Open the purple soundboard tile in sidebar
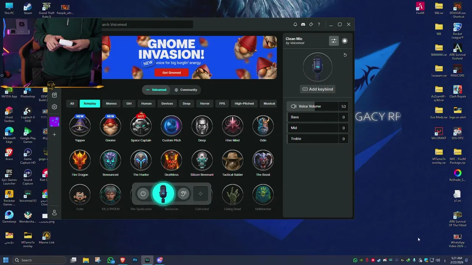Screen dimensions: 472x265 [x=55, y=121]
